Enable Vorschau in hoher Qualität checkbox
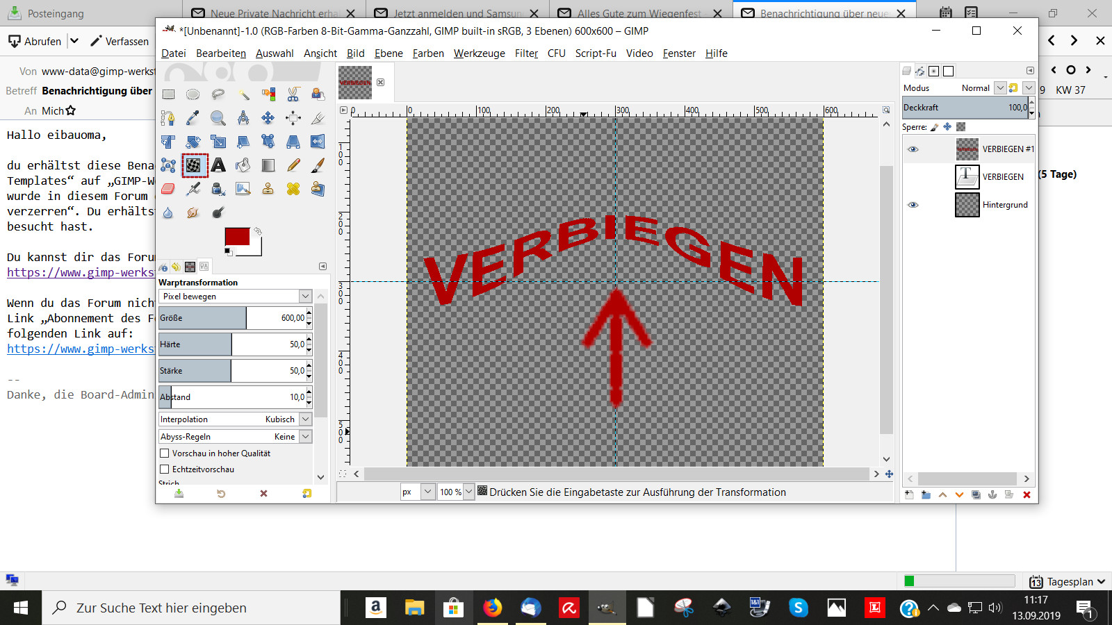The height and width of the screenshot is (625, 1112). [x=165, y=453]
